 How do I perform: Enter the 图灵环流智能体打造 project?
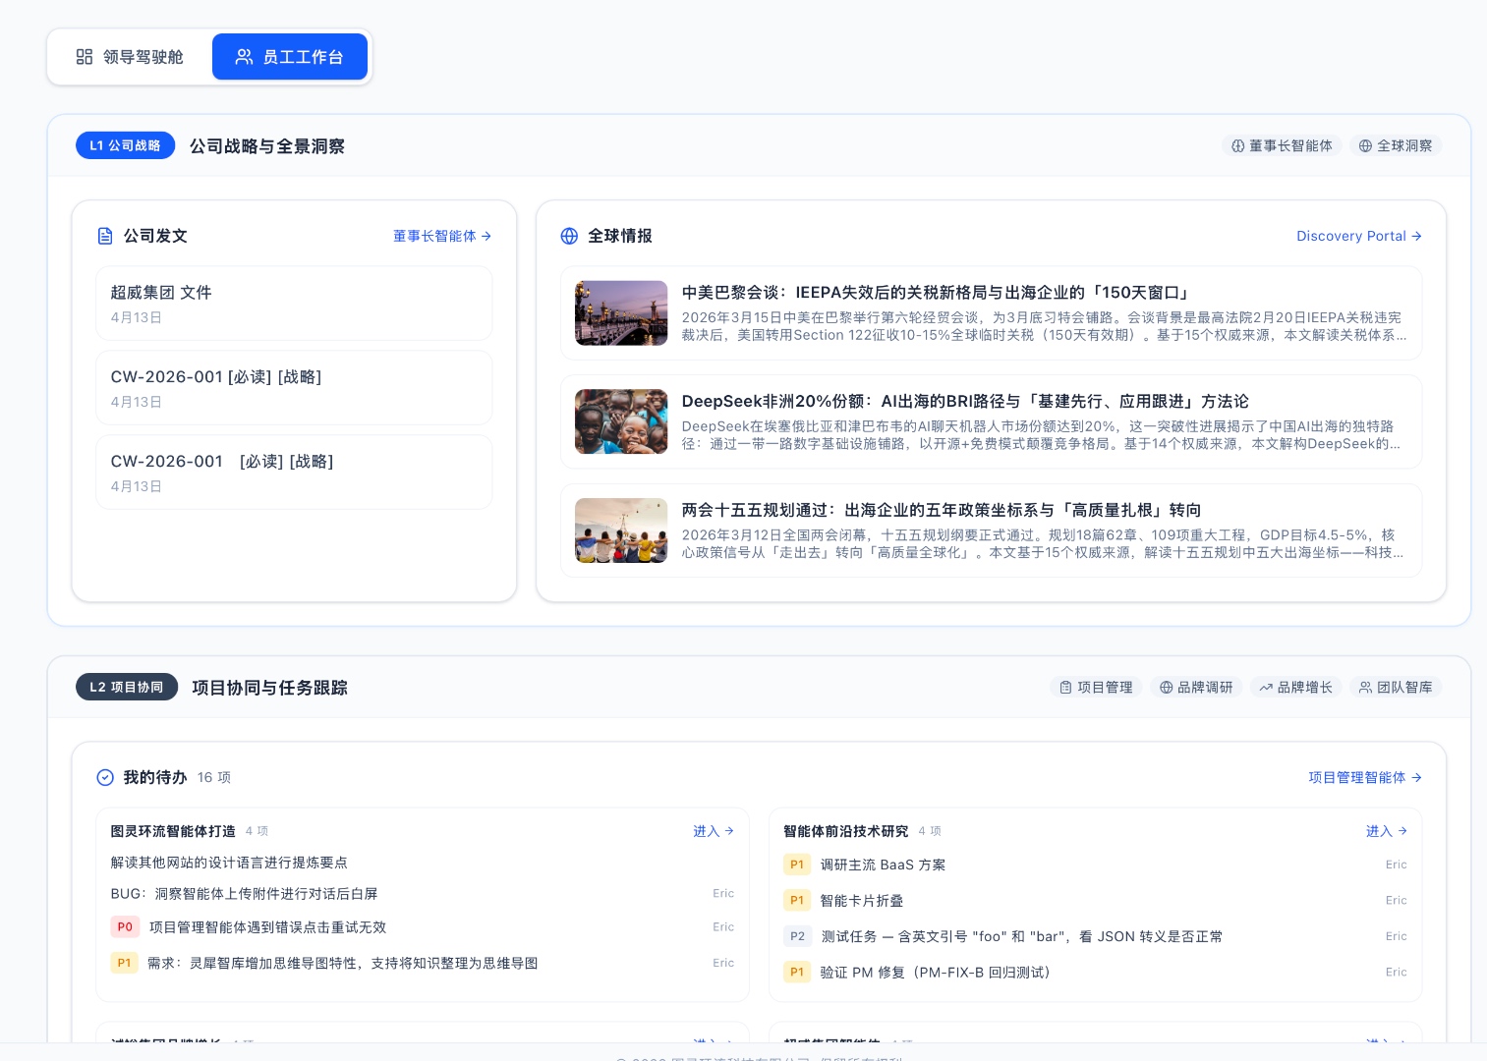(714, 831)
